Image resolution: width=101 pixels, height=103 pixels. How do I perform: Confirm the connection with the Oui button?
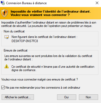click(x=67, y=97)
